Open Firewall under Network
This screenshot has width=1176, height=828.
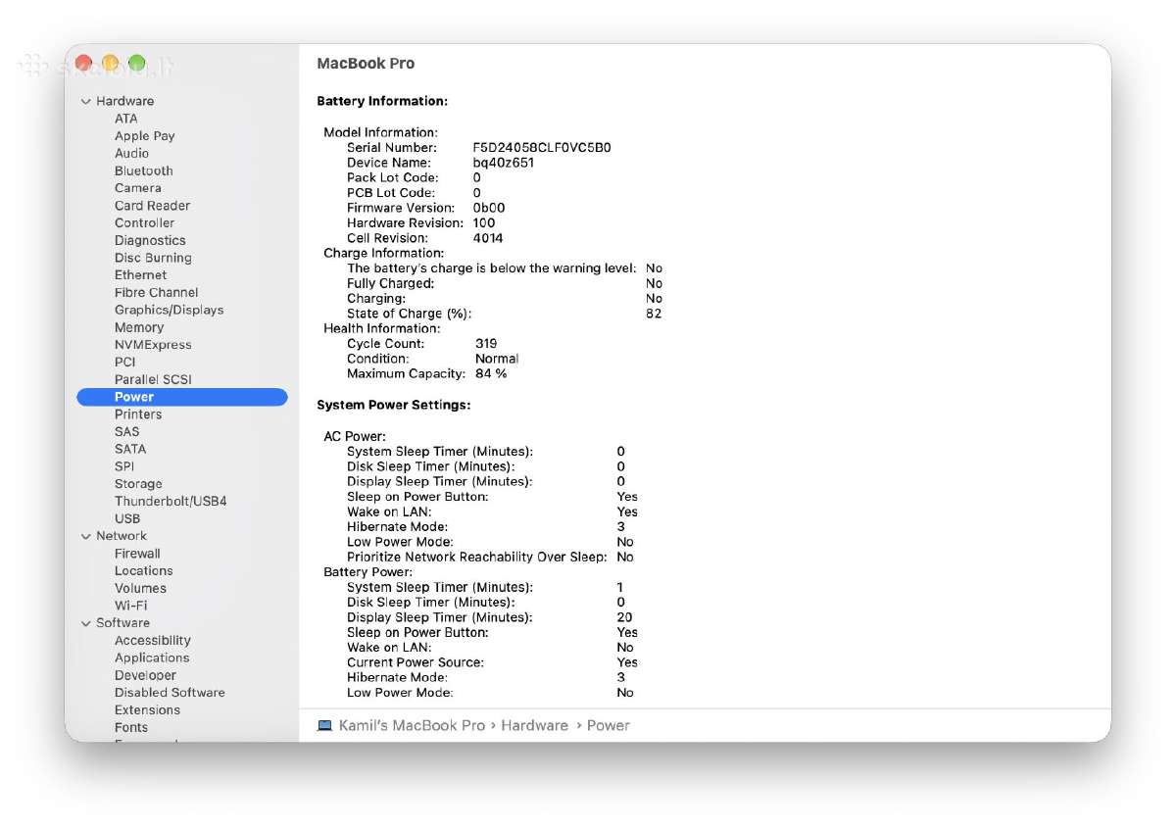137,554
